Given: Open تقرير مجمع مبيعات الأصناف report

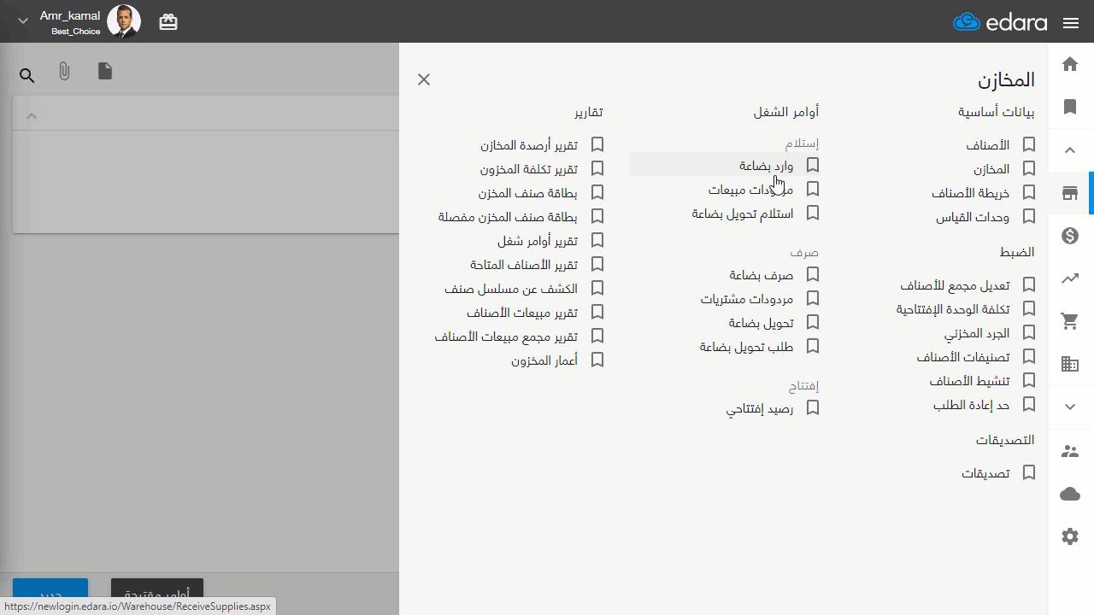Looking at the screenshot, I should 507,337.
